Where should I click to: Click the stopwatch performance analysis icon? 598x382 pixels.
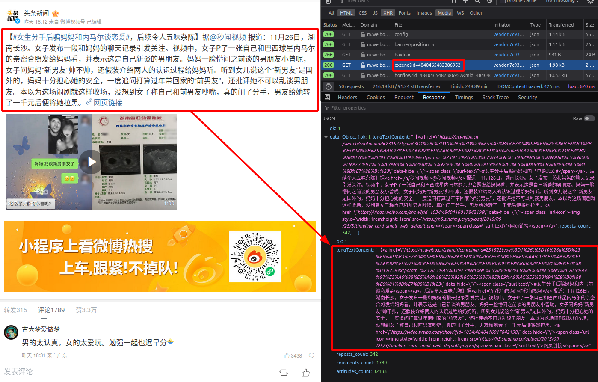click(329, 86)
